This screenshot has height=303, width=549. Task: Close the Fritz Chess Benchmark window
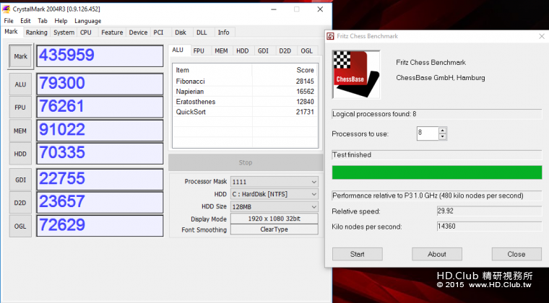point(542,36)
